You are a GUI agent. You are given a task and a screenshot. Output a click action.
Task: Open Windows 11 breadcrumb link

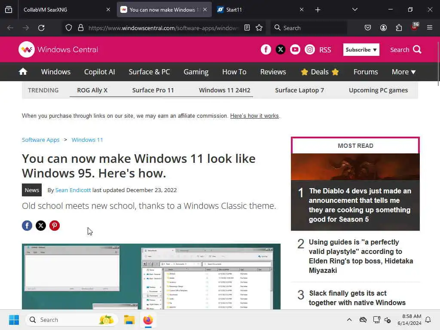[87, 140]
